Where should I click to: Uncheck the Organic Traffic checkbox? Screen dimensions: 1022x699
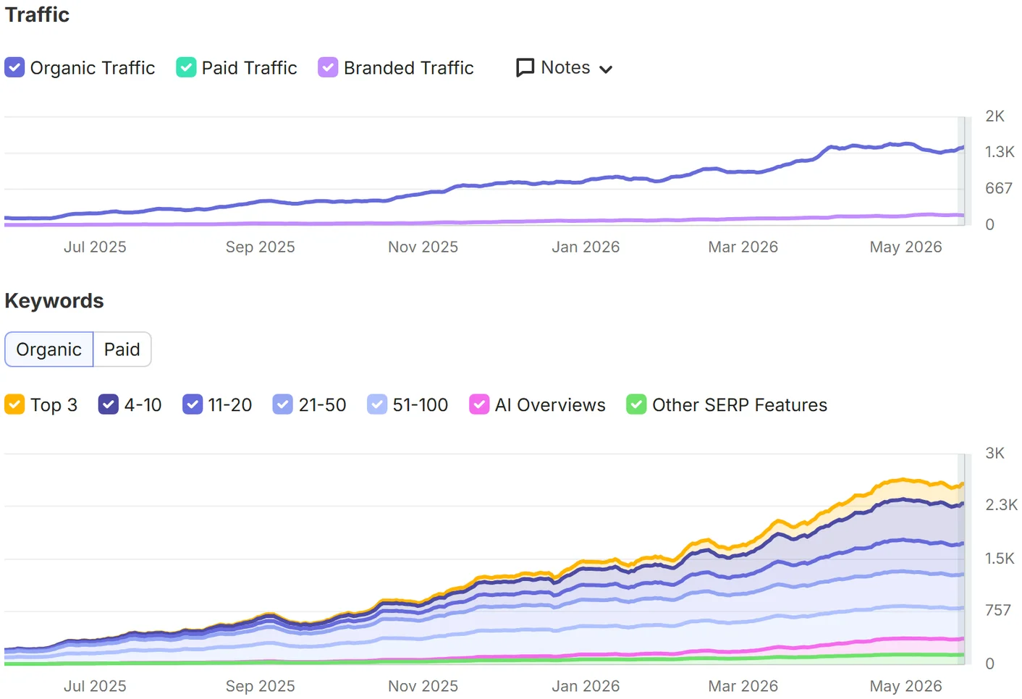[x=14, y=67]
